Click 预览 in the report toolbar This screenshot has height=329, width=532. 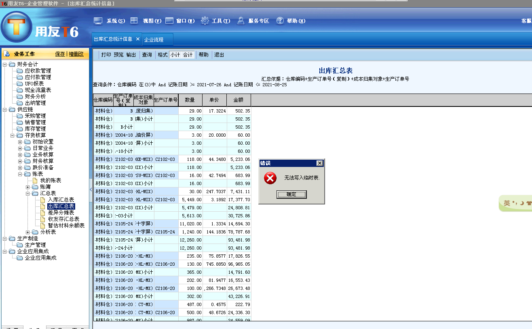[x=119, y=55]
